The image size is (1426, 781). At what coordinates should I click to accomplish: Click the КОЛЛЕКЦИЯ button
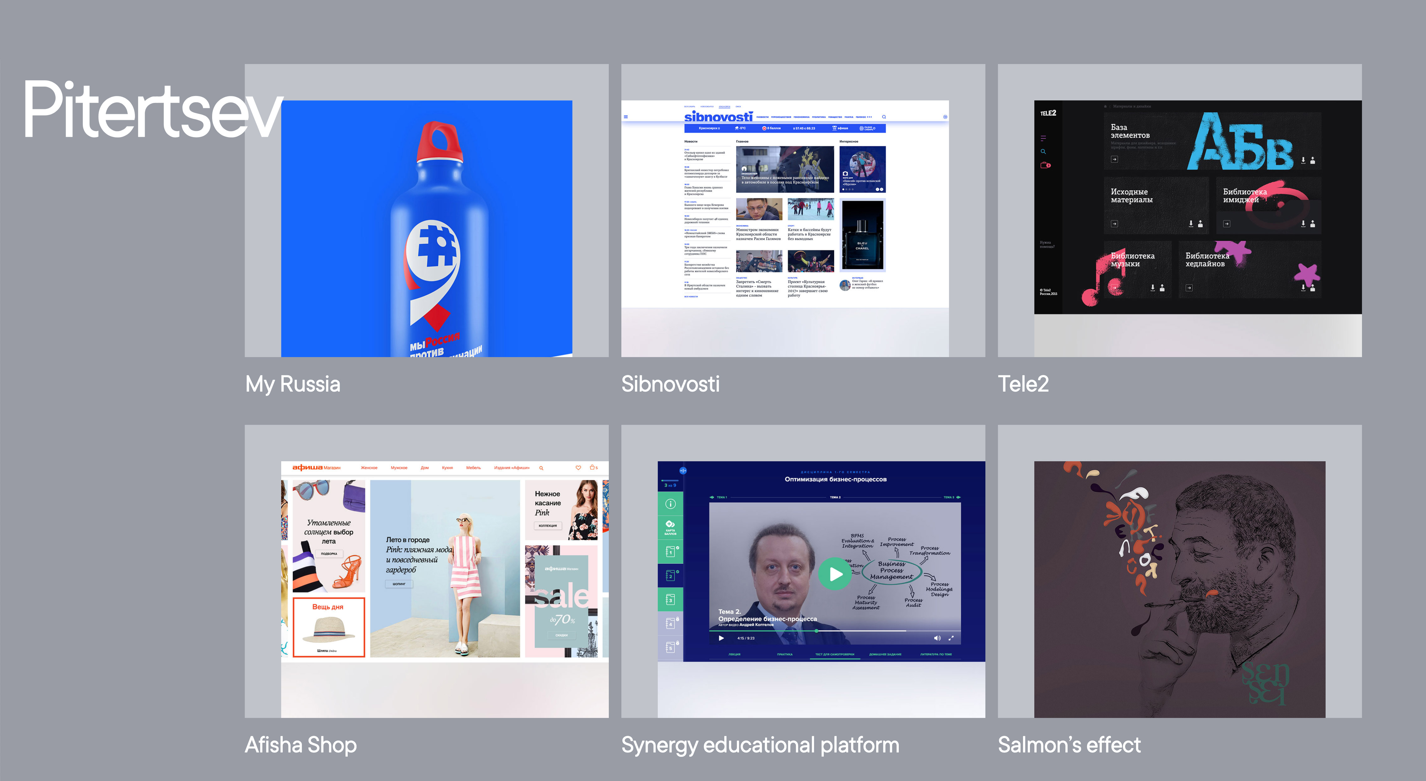pos(548,526)
